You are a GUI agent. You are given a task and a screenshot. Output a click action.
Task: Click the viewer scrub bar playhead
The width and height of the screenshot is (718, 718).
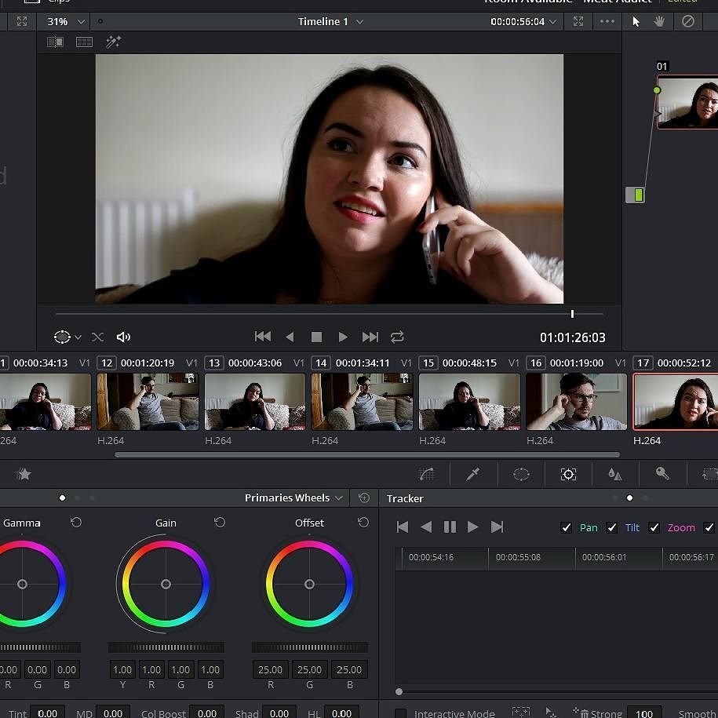point(572,314)
